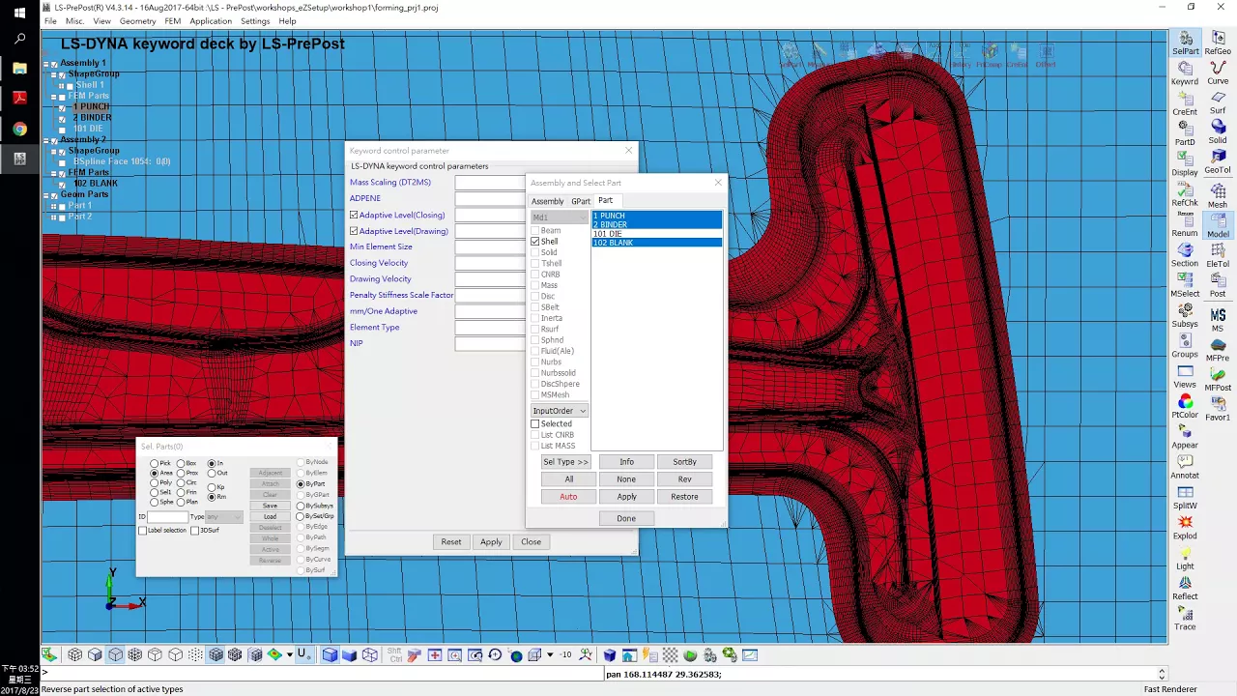
Task: Select the Pick radio button
Action: [x=154, y=463]
